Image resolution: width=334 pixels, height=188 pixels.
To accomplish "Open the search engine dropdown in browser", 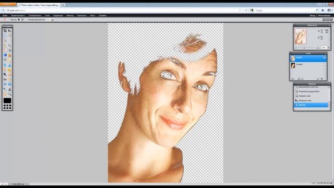I will tap(253, 10).
